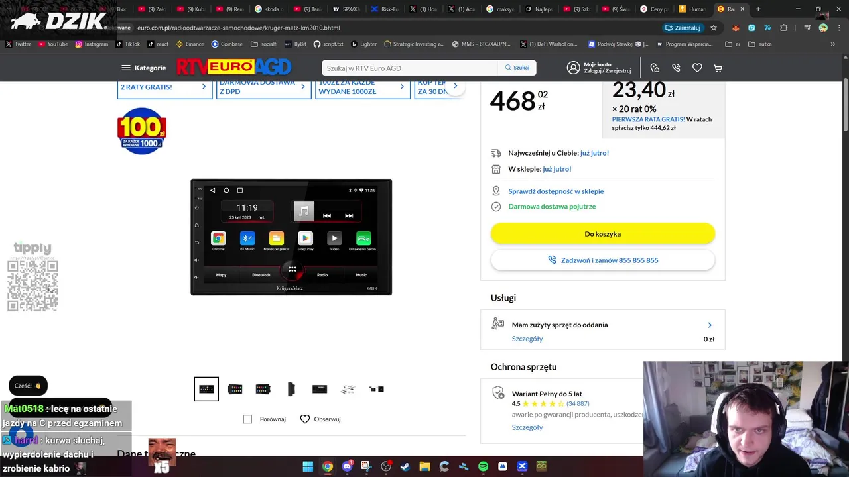Select the cables product thumbnail

pyautogui.click(x=348, y=389)
